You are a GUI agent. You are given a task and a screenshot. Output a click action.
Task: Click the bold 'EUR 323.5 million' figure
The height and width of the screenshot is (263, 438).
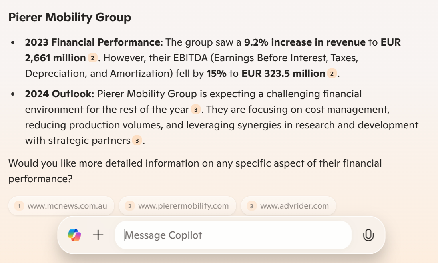tap(283, 74)
